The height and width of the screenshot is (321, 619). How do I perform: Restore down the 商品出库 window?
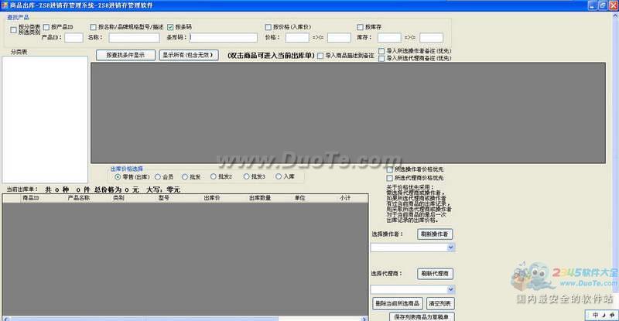tap(603, 5)
